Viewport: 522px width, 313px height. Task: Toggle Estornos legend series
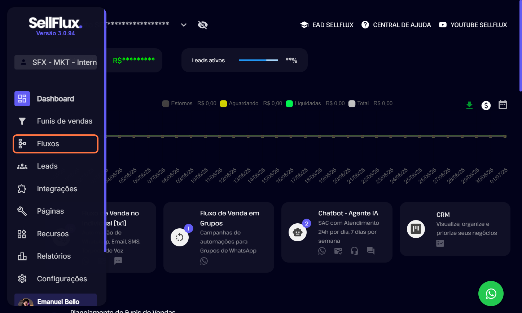point(189,103)
